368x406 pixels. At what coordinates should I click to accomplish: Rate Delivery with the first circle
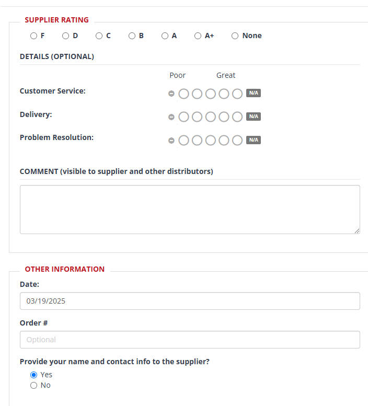click(x=183, y=117)
